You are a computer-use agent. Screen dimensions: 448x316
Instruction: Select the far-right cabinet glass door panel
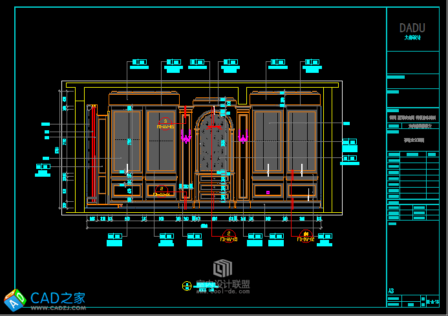point(302,141)
